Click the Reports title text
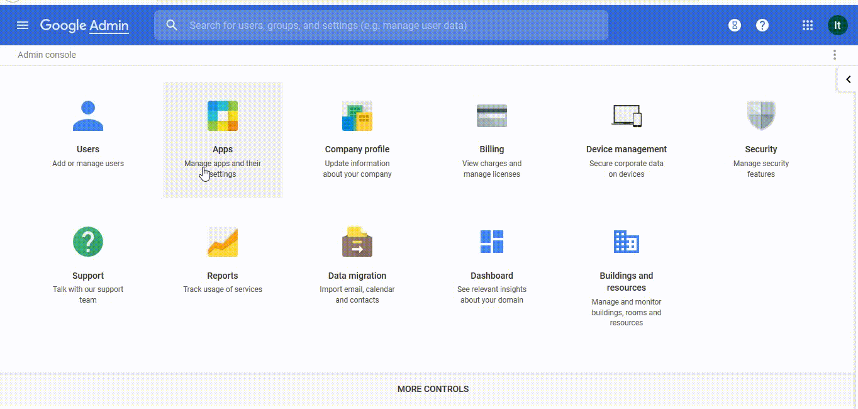 click(223, 276)
